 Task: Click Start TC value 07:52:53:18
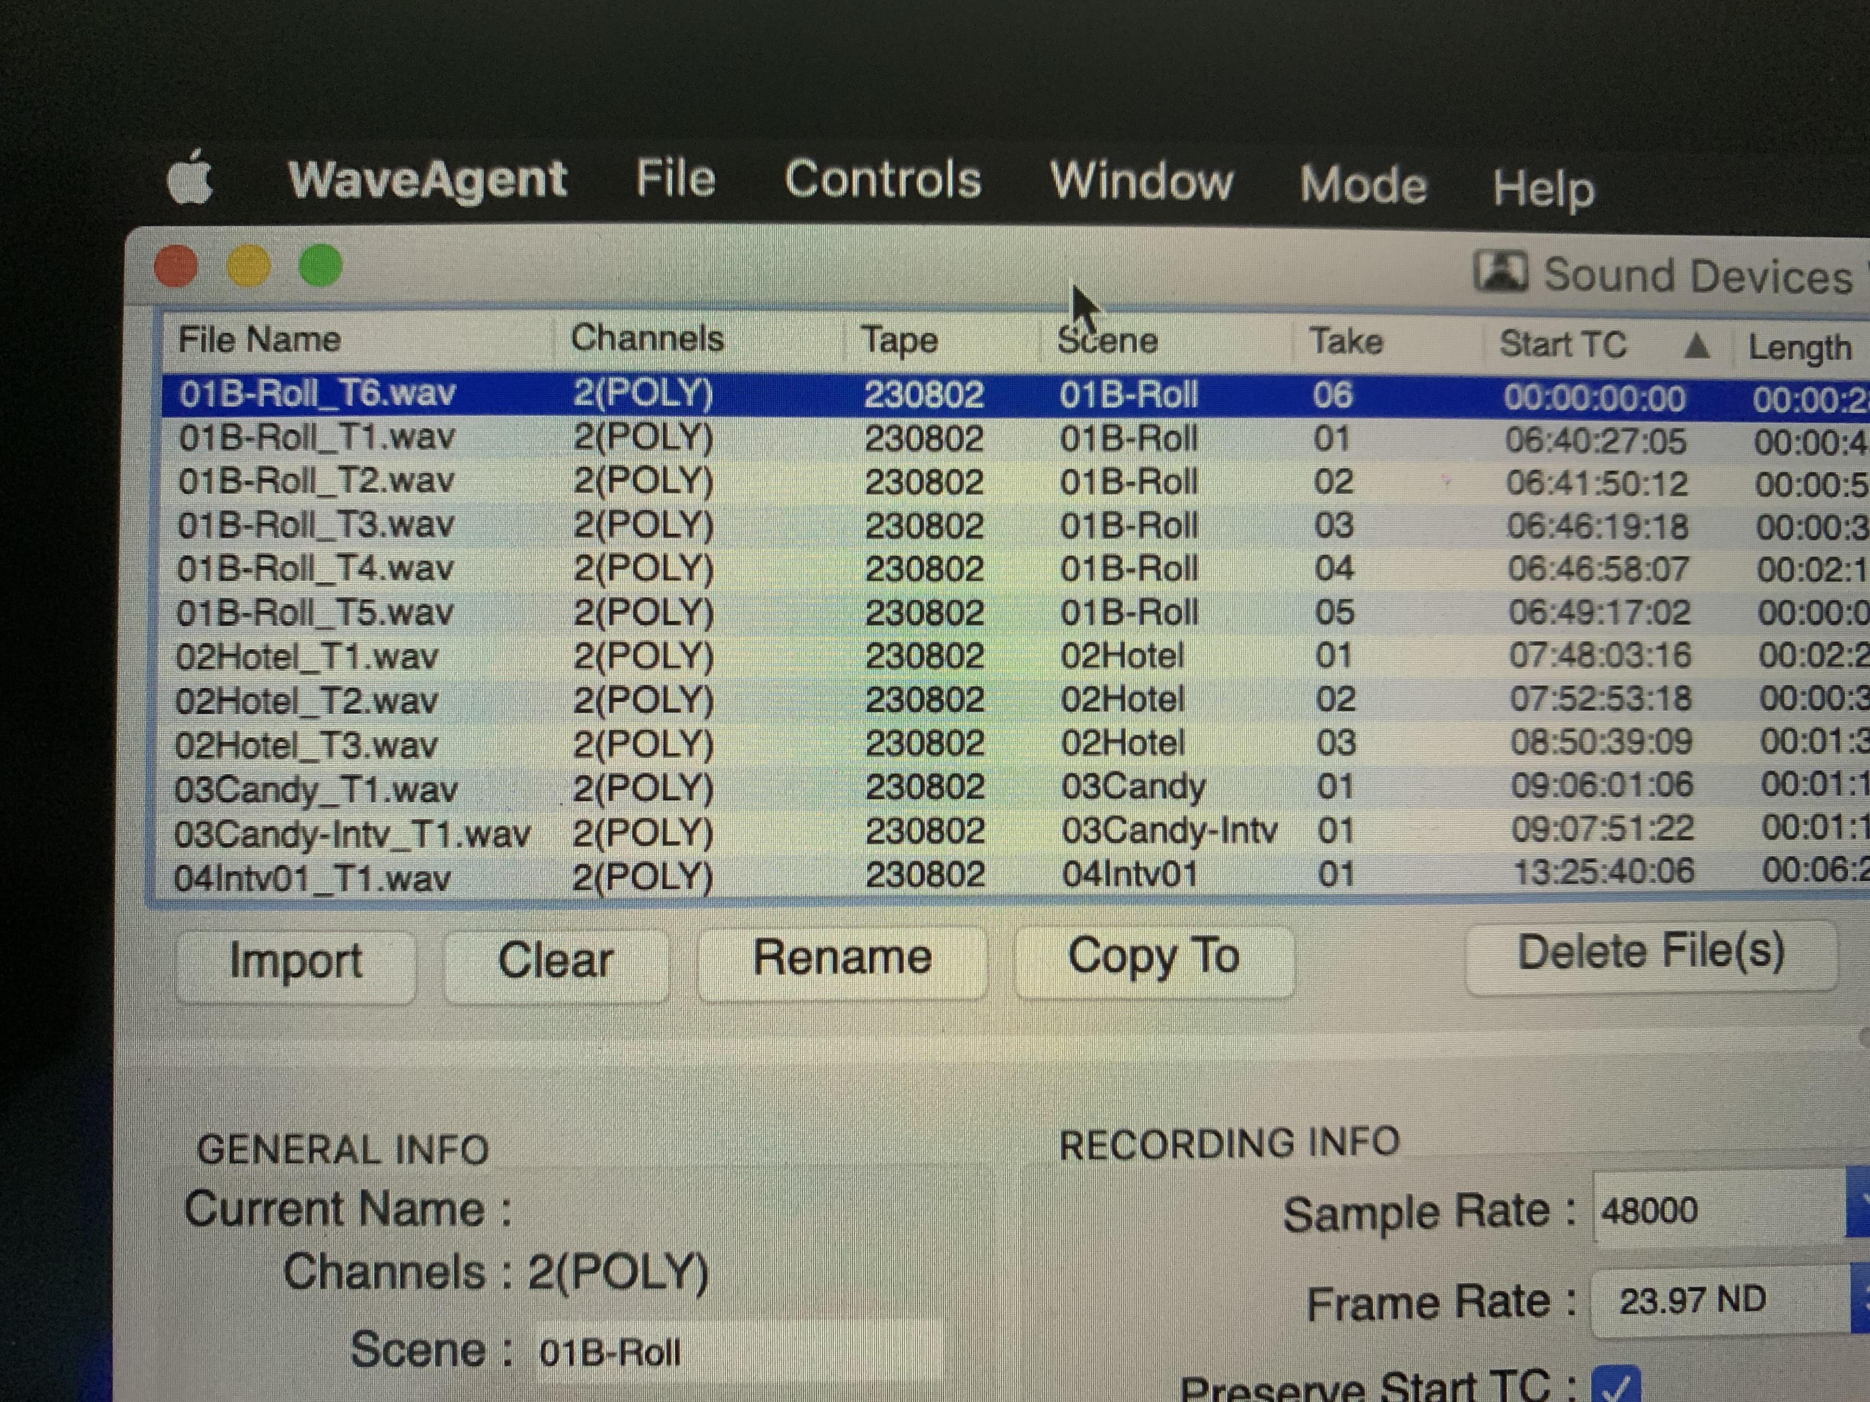[1601, 699]
